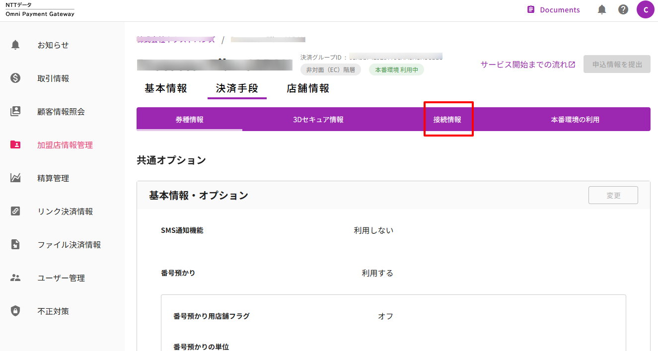The height and width of the screenshot is (351, 658).
Task: Click 番号預かりの単位 label
Action: pos(201,347)
